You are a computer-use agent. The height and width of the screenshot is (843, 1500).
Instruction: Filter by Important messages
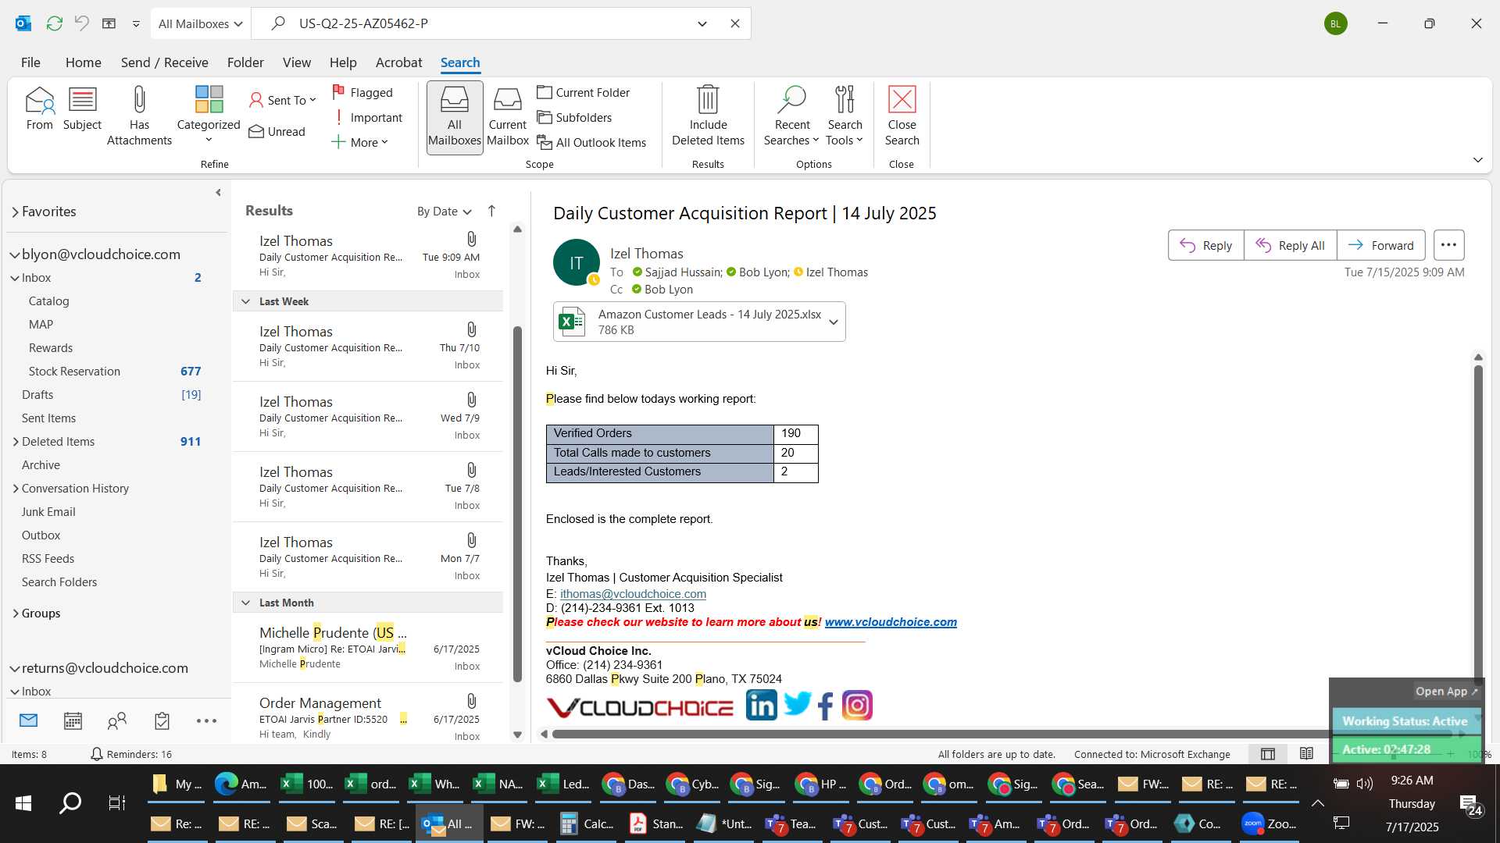click(x=367, y=117)
